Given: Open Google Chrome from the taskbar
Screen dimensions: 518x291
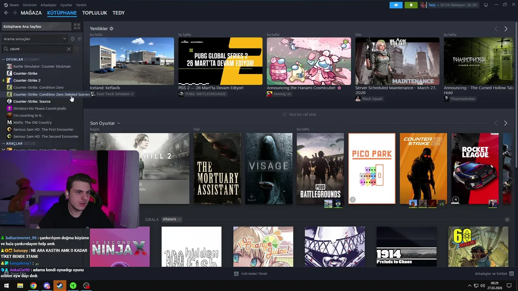Looking at the screenshot, I should click(33, 286).
